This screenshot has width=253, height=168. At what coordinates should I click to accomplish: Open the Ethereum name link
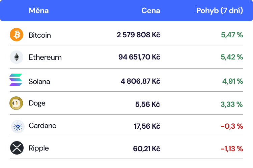45,57
